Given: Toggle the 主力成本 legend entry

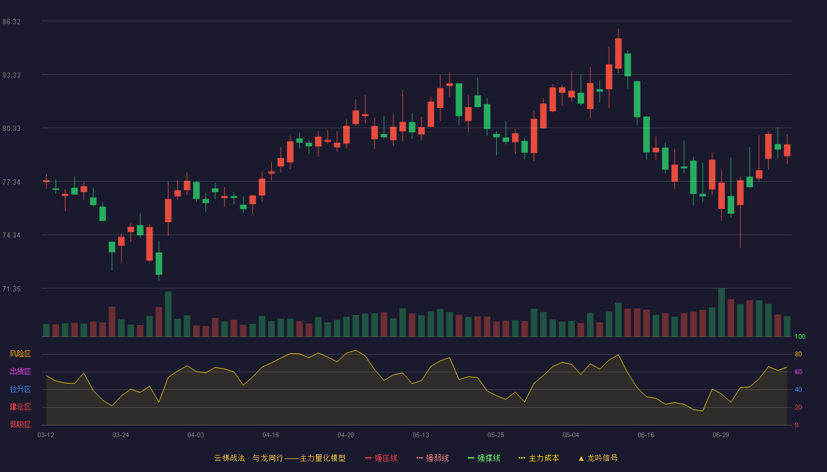Looking at the screenshot, I should (539, 458).
